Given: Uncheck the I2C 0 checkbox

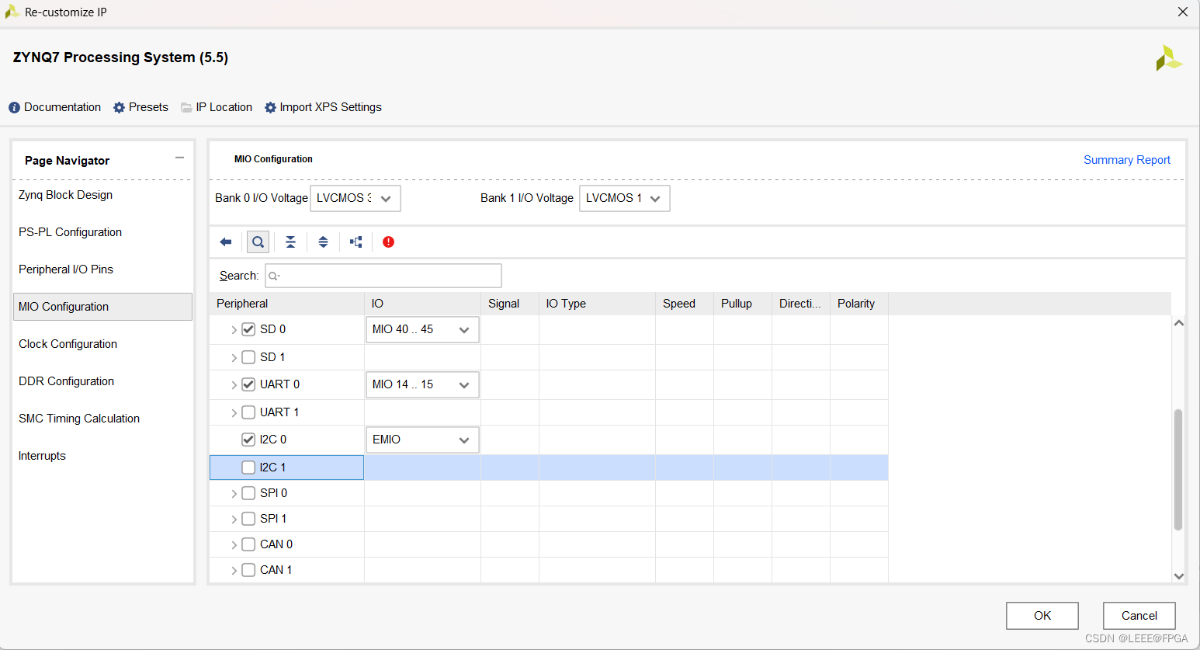Looking at the screenshot, I should (248, 440).
